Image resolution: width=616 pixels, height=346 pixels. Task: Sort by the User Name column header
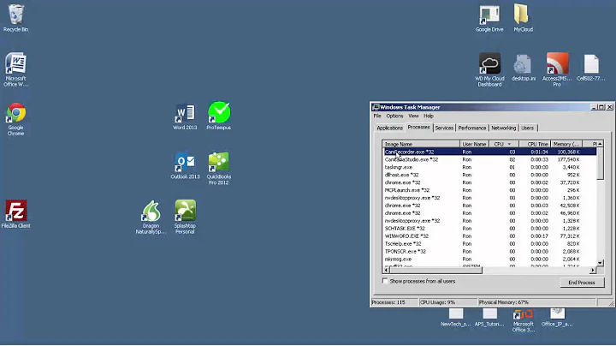(x=474, y=144)
